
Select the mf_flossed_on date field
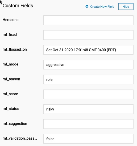click(88, 50)
